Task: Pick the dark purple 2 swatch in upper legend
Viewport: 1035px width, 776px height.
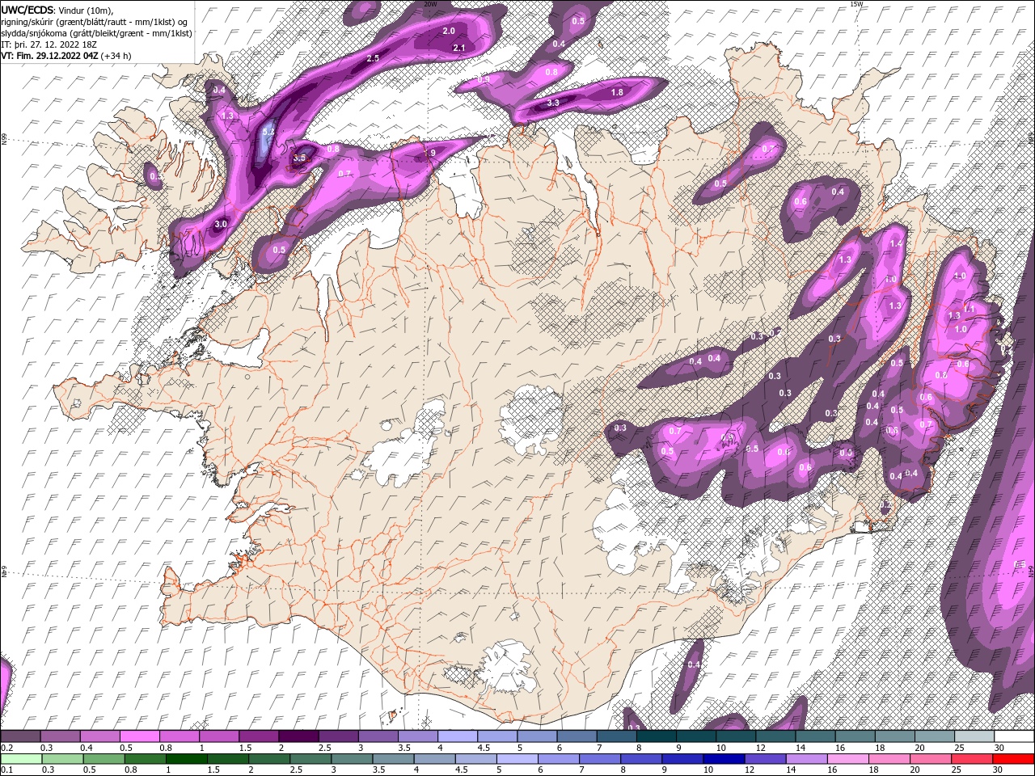Action: tap(298, 736)
